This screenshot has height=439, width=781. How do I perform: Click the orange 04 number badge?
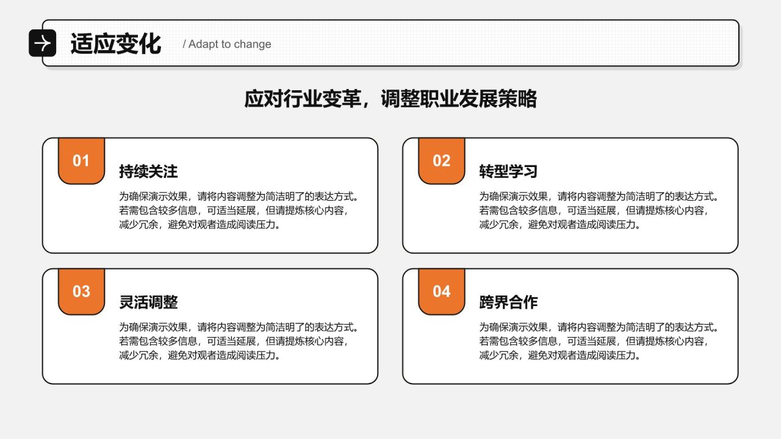click(x=441, y=291)
